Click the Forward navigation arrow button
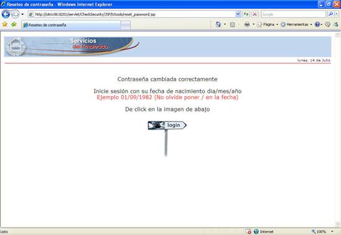The image size is (341, 235). tap(15, 14)
